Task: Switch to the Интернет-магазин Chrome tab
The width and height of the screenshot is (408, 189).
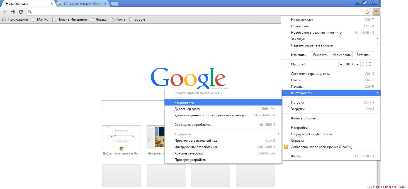Action: click(x=82, y=4)
